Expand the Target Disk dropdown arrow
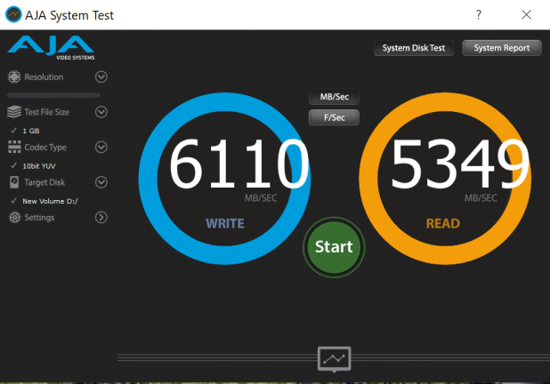Screen dimensions: 550x384 pyautogui.click(x=101, y=182)
